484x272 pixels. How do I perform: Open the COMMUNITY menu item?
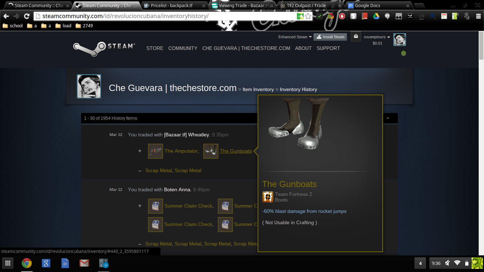pos(183,48)
